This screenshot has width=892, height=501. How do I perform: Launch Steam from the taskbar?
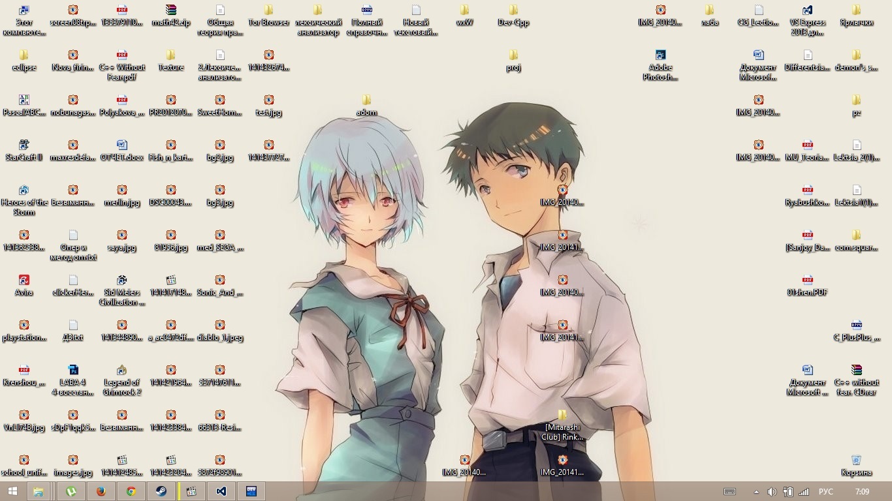pos(161,491)
